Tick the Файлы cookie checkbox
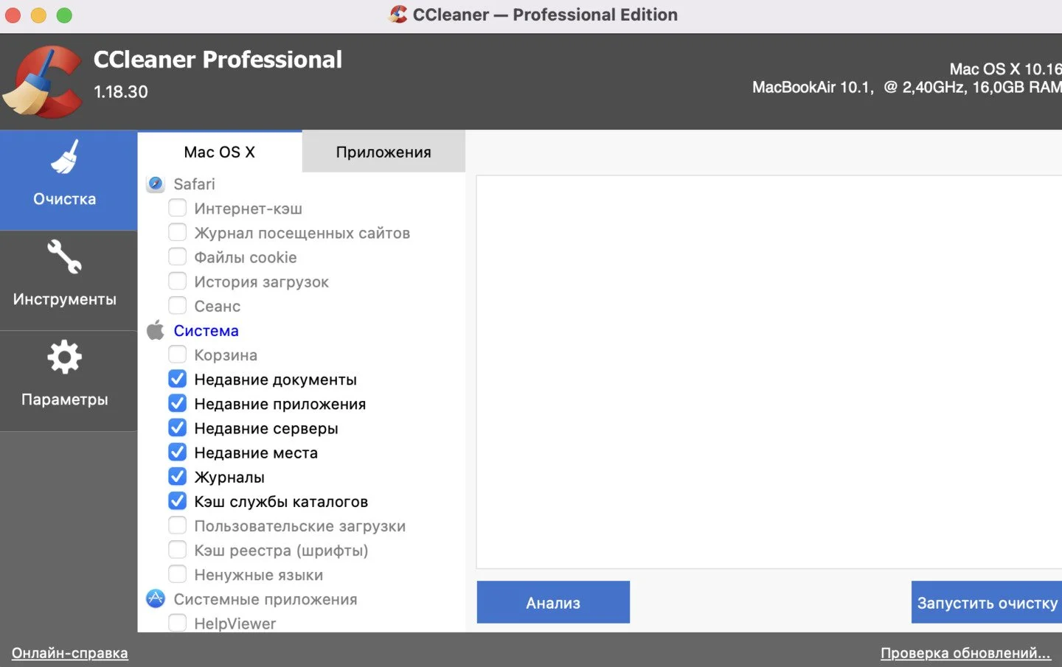The height and width of the screenshot is (667, 1062). [x=177, y=256]
